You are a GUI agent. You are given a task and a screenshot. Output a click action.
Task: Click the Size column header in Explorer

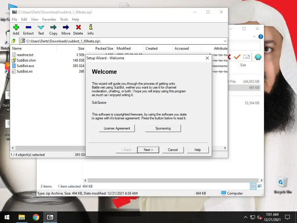click(249, 65)
